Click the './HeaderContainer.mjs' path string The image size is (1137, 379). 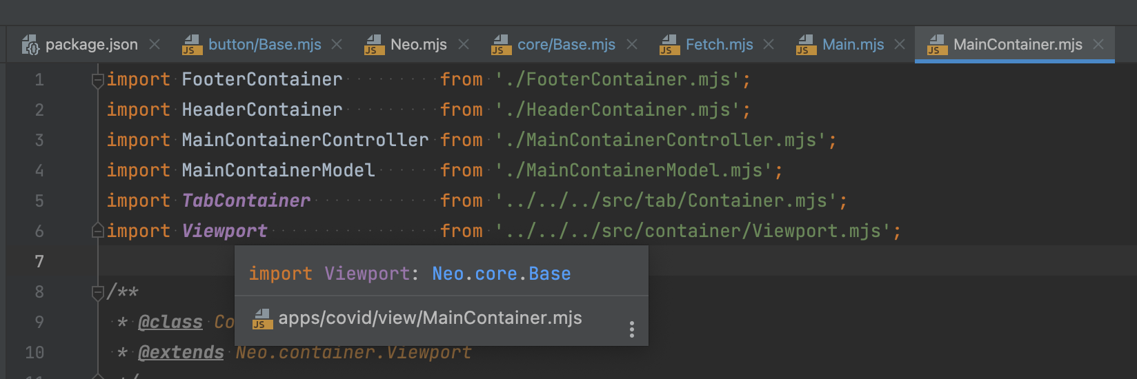tap(617, 110)
